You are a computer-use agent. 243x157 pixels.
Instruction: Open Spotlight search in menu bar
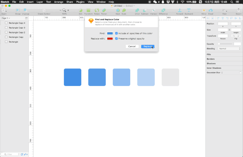(232, 2)
